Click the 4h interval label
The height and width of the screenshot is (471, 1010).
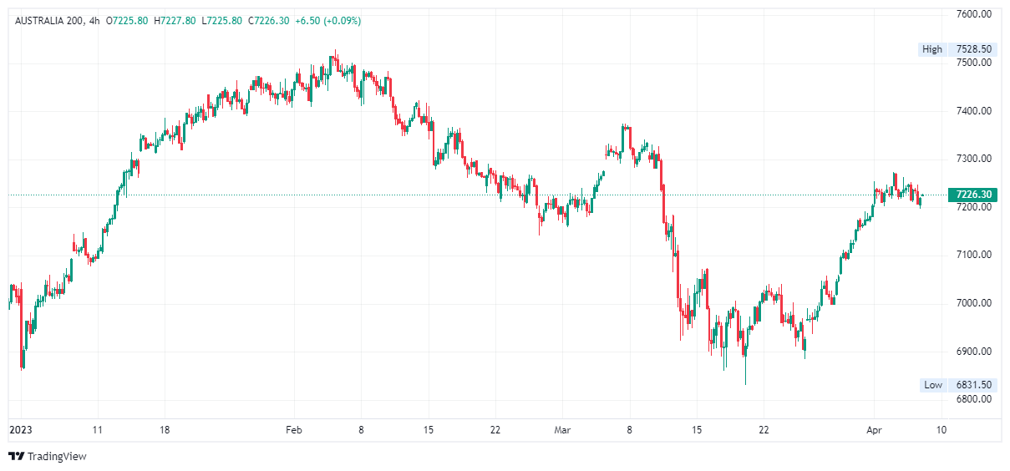95,20
